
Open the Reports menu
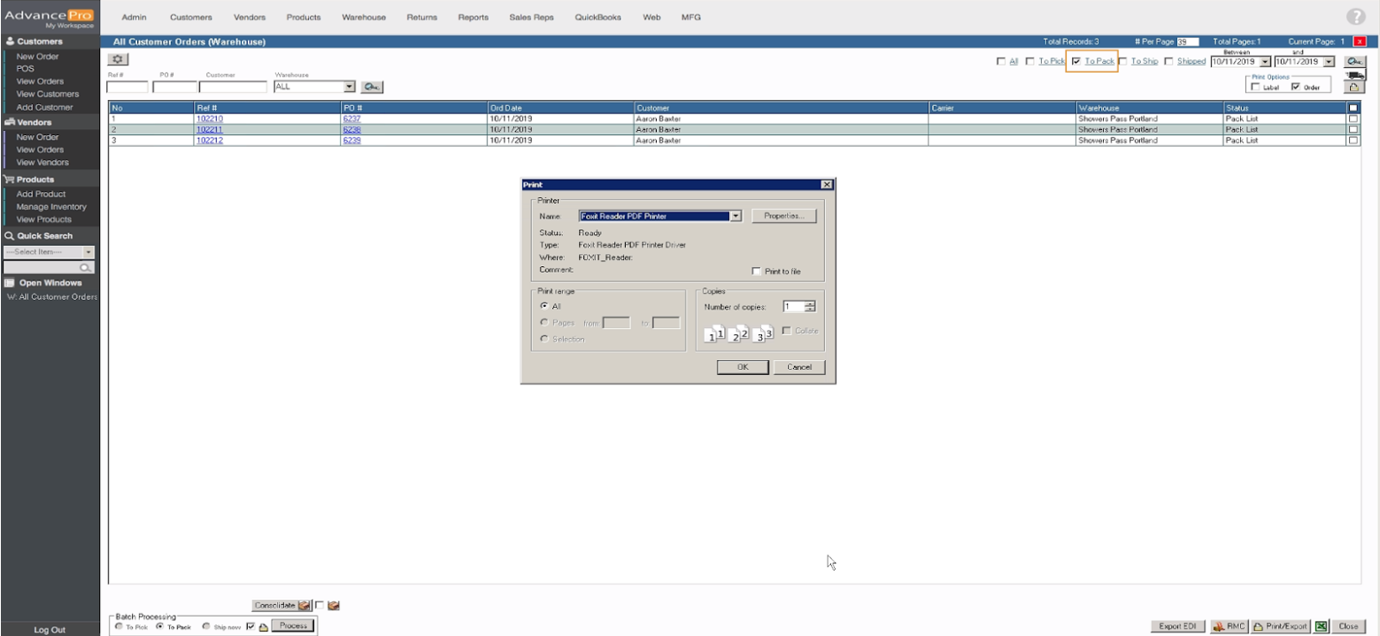(x=473, y=17)
